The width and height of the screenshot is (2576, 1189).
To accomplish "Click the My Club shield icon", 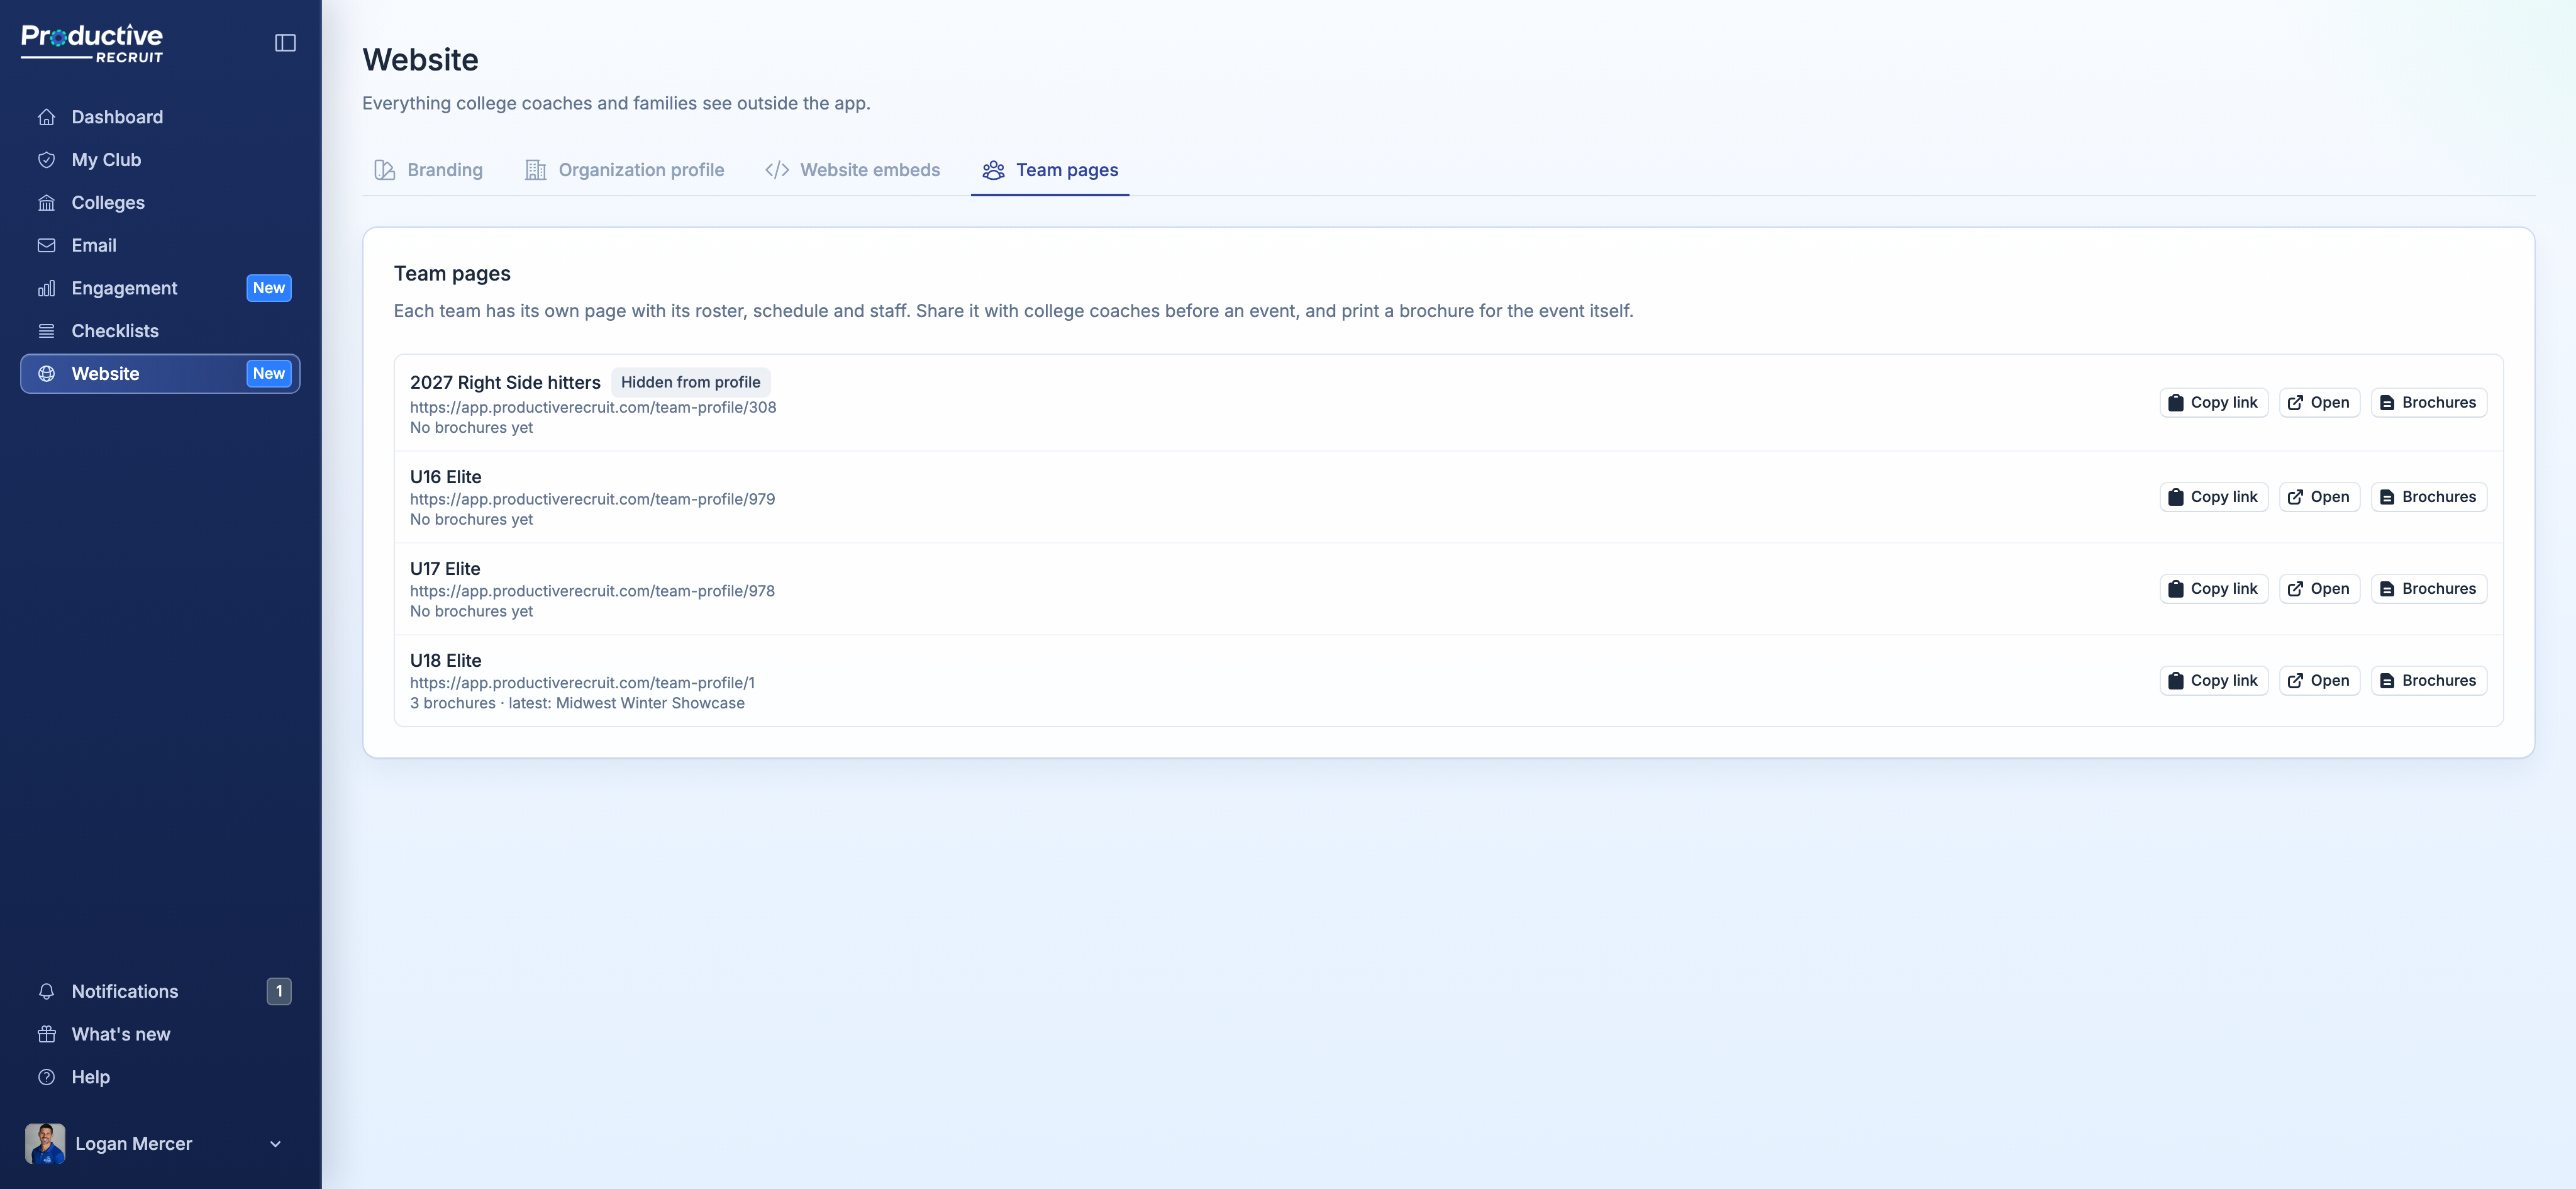I will click(x=46, y=160).
